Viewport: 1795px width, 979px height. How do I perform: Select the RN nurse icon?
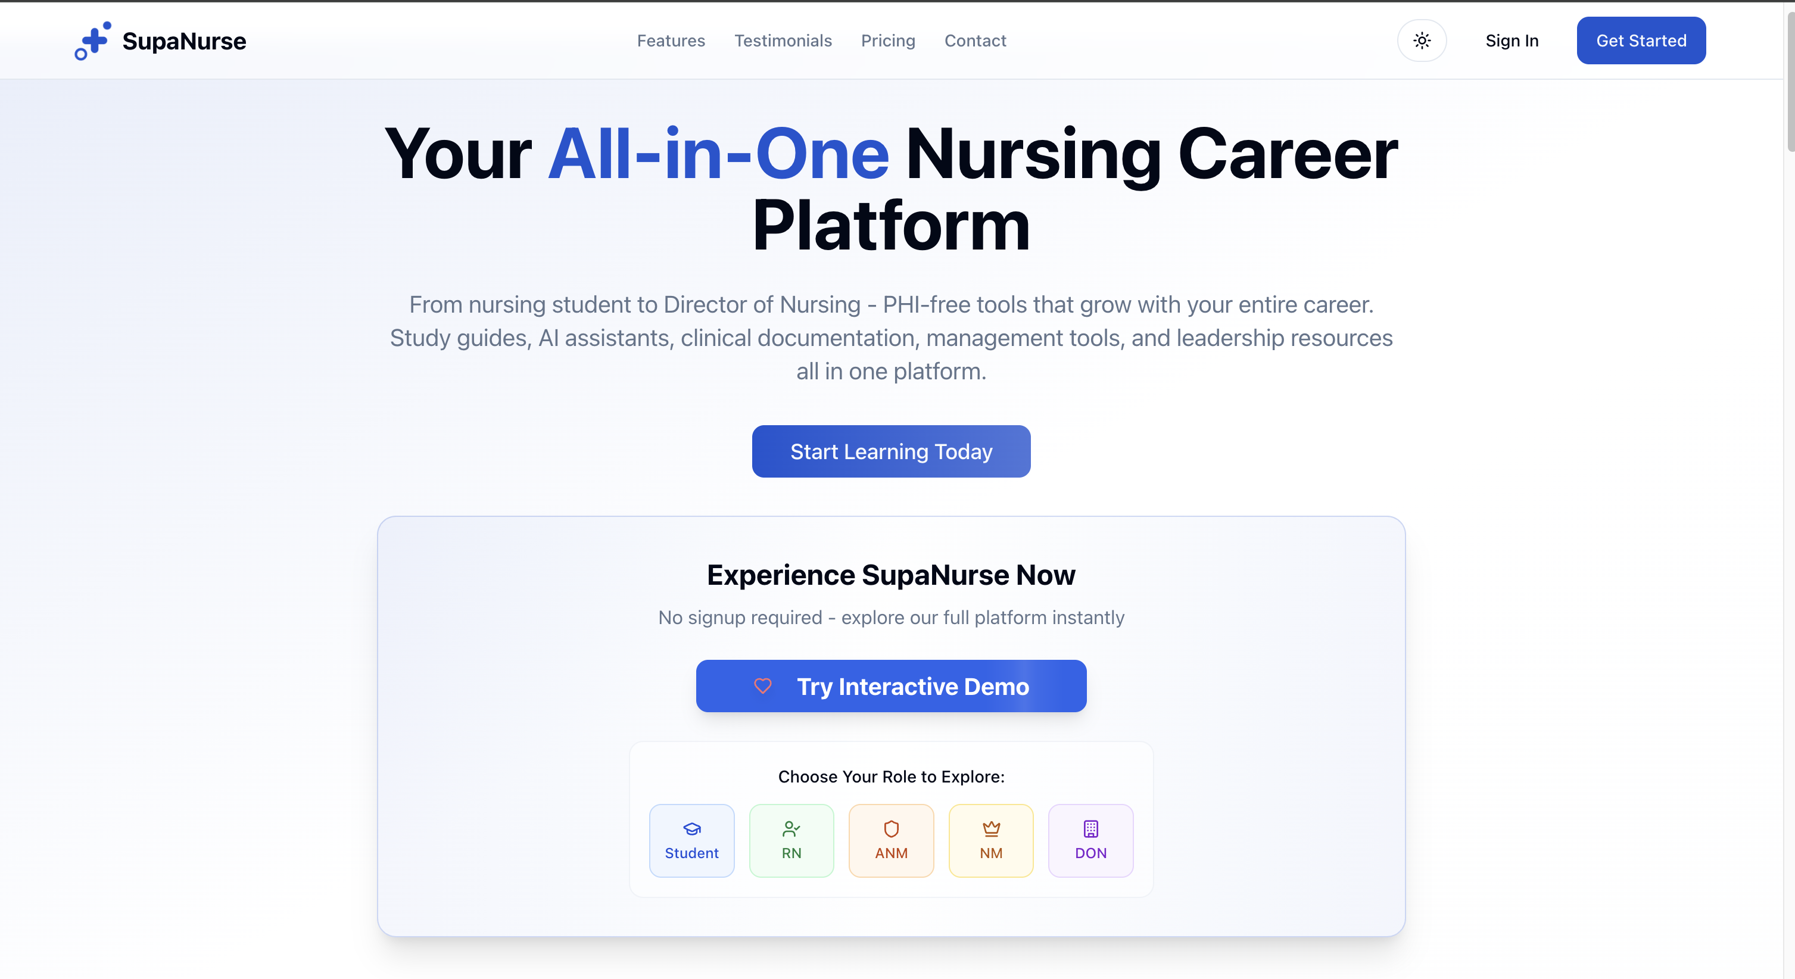coord(791,829)
